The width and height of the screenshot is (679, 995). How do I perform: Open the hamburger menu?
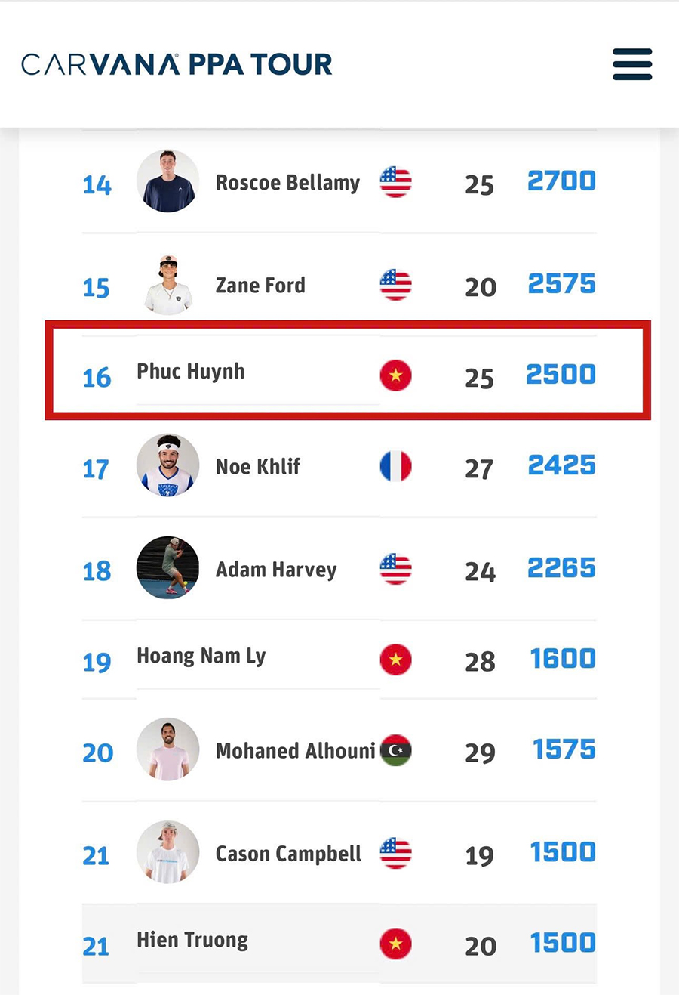pos(632,64)
